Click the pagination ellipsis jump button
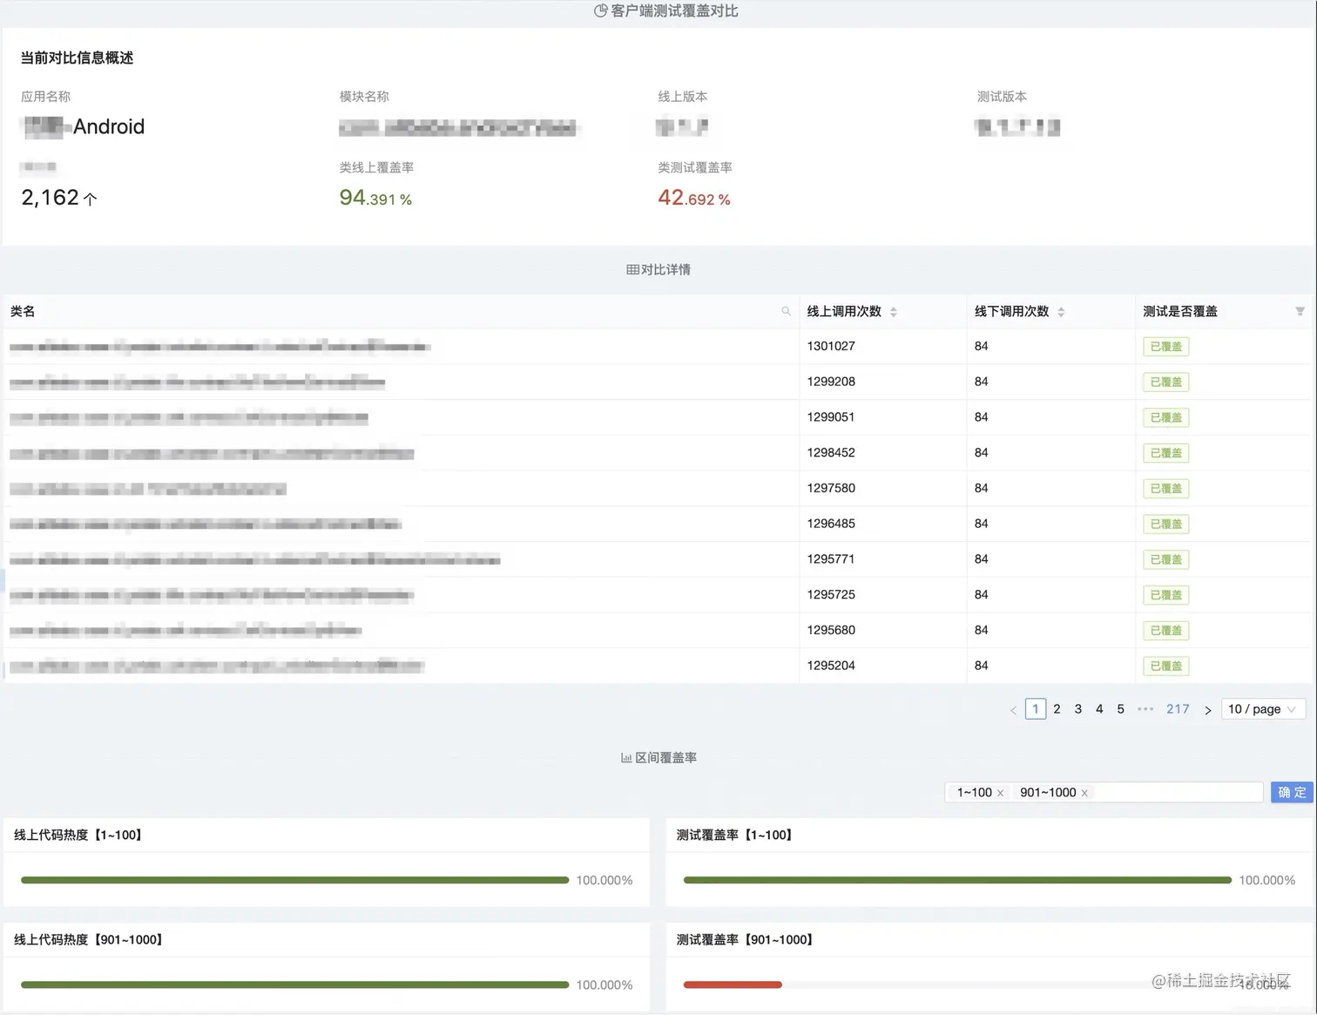1317x1015 pixels. 1145,709
